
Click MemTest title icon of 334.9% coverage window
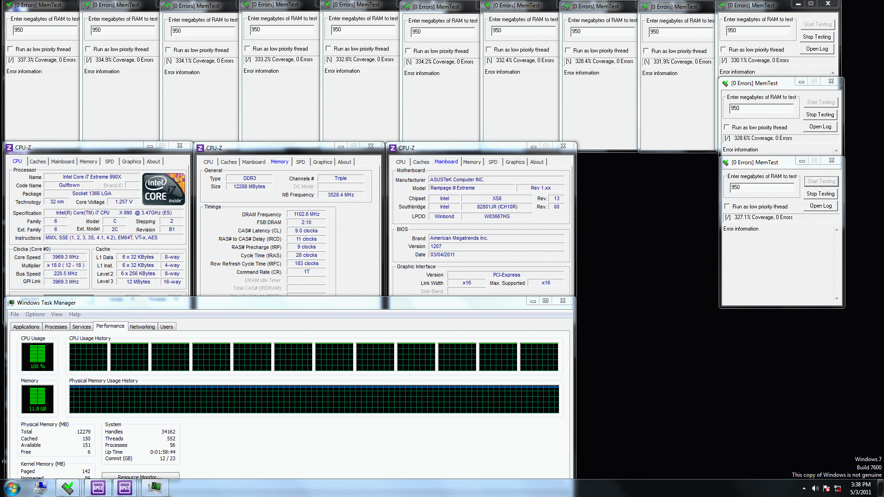pos(87,5)
